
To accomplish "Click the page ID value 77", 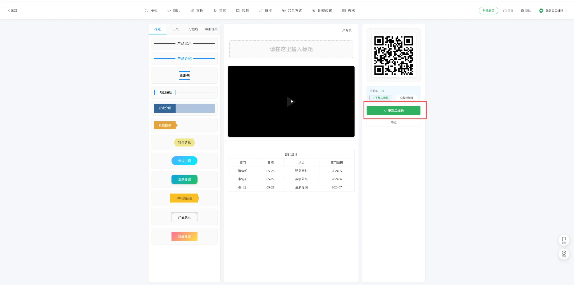I will 383,91.
